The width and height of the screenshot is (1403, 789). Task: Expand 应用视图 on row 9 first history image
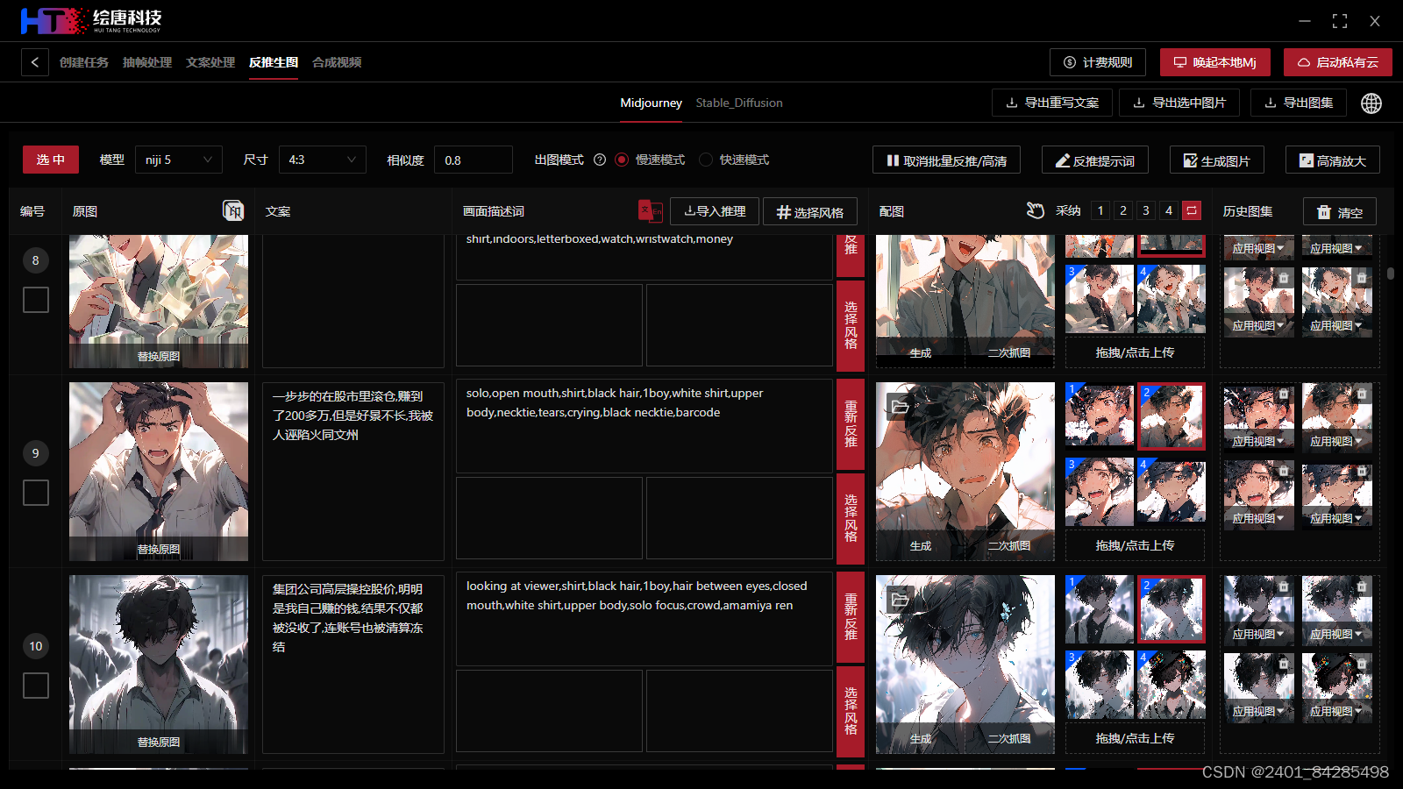[1258, 442]
